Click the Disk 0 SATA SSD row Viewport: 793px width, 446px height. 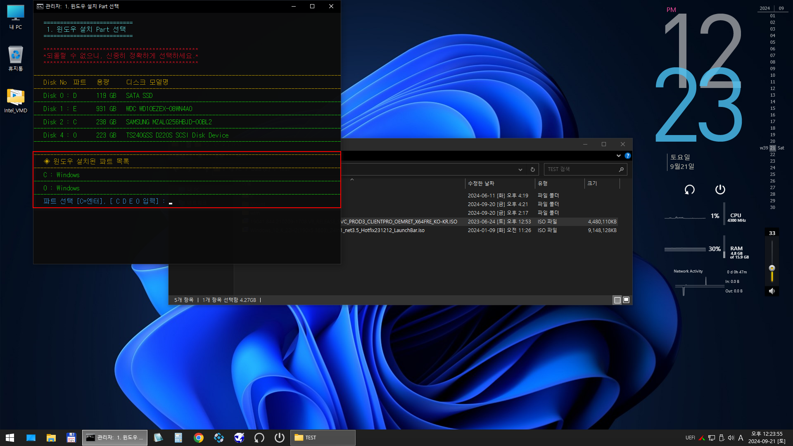[x=187, y=95]
